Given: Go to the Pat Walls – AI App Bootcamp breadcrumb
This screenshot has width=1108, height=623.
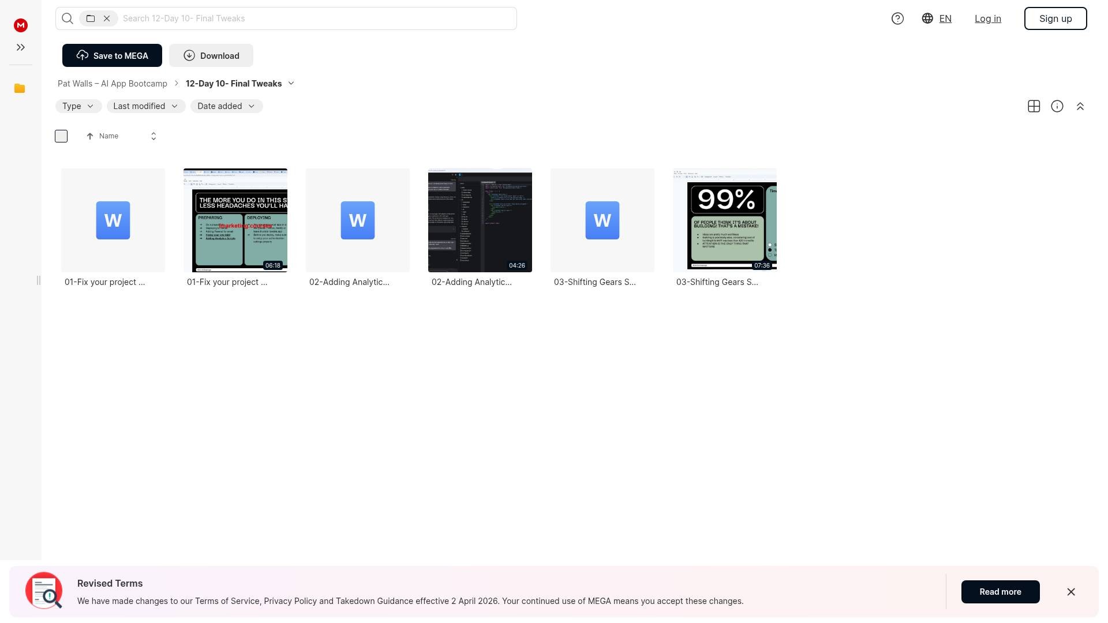Looking at the screenshot, I should coord(113,84).
